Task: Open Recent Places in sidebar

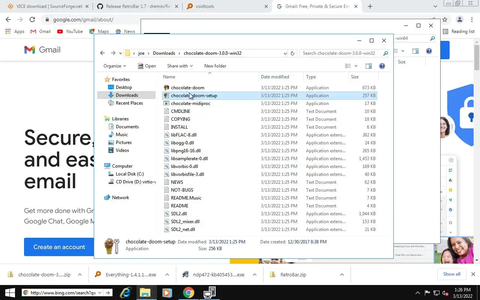Action: [x=129, y=103]
